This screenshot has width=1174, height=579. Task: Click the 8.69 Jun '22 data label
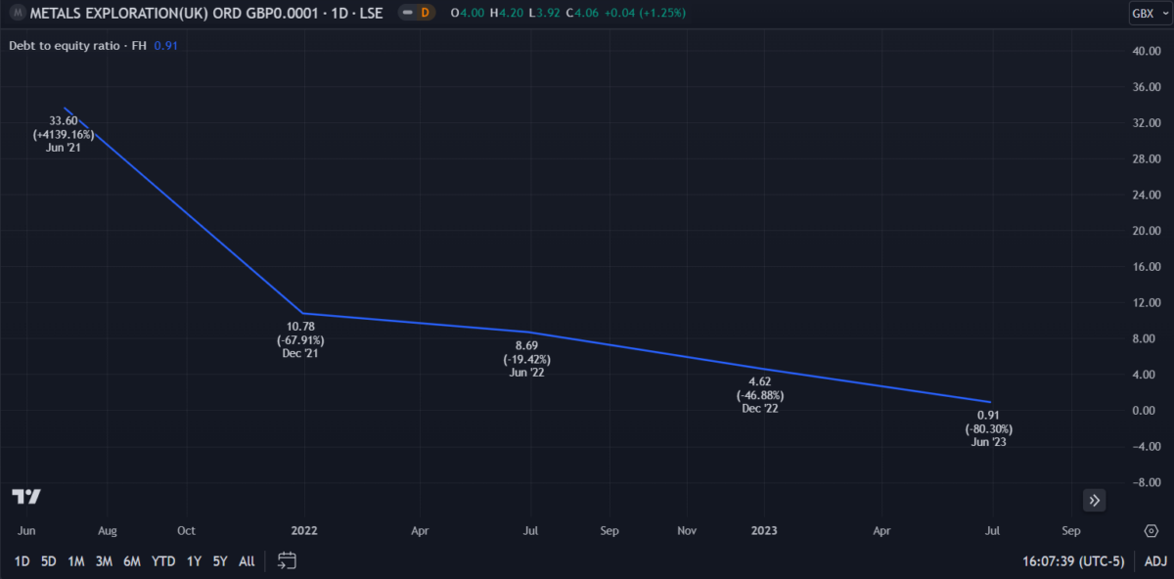[526, 360]
